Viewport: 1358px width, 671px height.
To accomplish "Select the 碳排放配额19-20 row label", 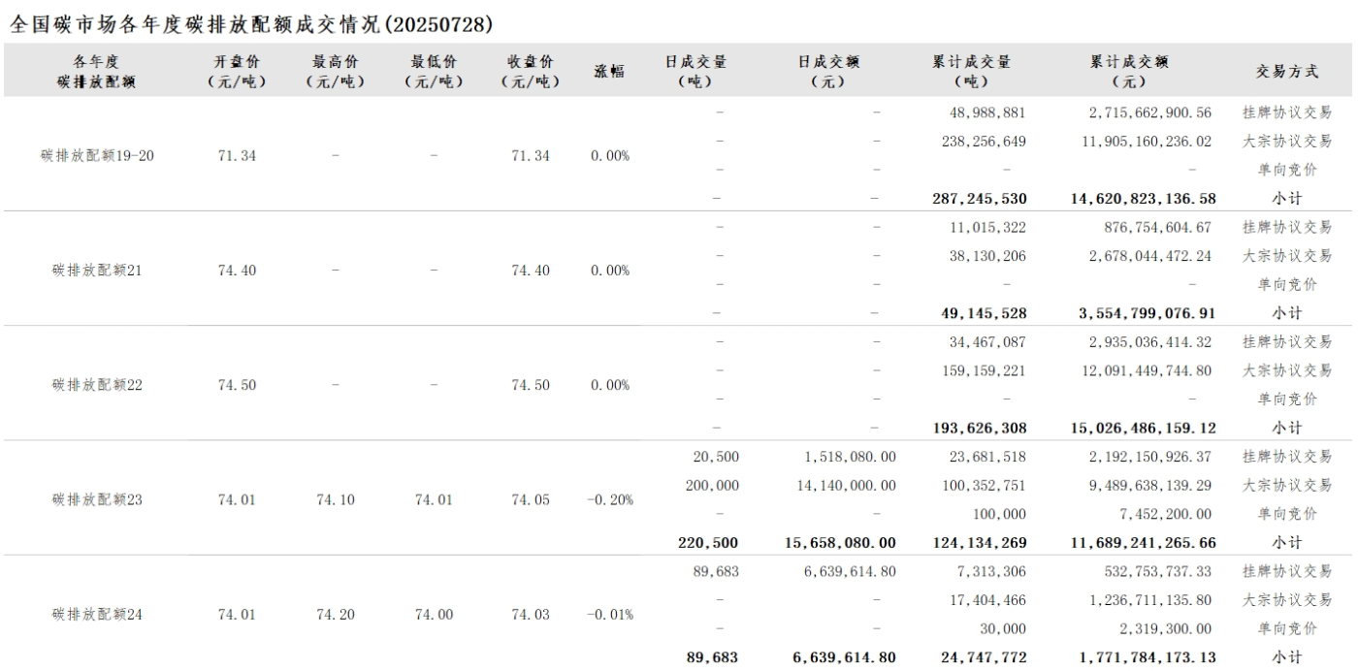I will tap(97, 155).
